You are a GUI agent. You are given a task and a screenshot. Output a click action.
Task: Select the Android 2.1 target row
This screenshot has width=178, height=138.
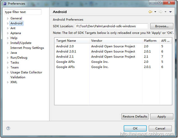113,57
